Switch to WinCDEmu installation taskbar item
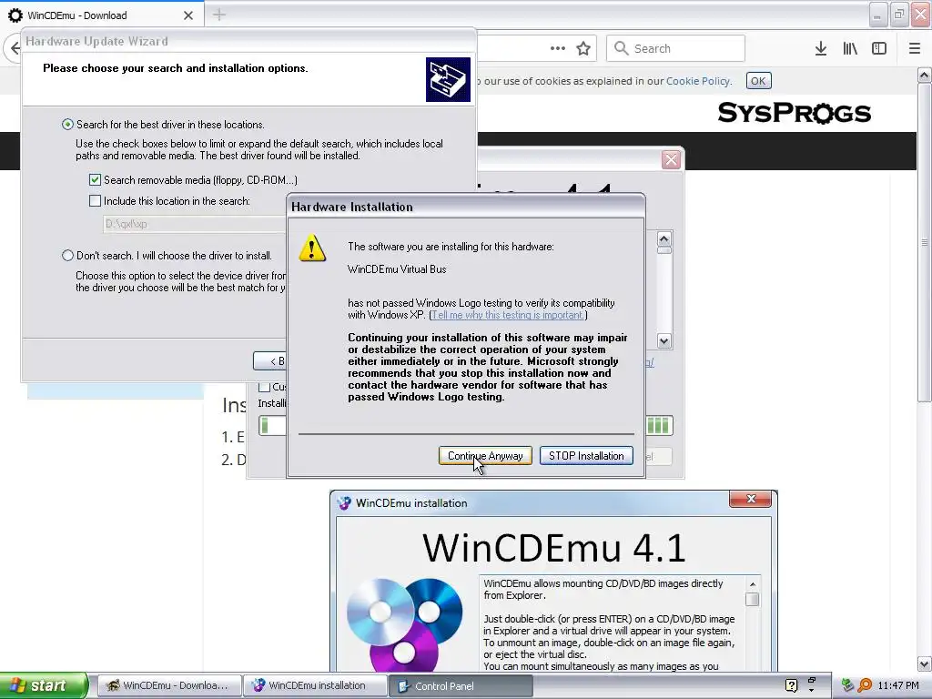 point(315,685)
